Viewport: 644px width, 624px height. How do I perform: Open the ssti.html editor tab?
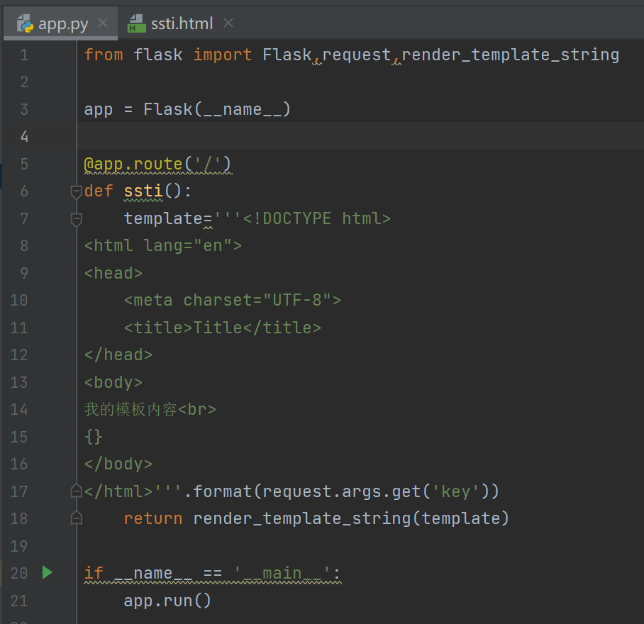pyautogui.click(x=182, y=23)
